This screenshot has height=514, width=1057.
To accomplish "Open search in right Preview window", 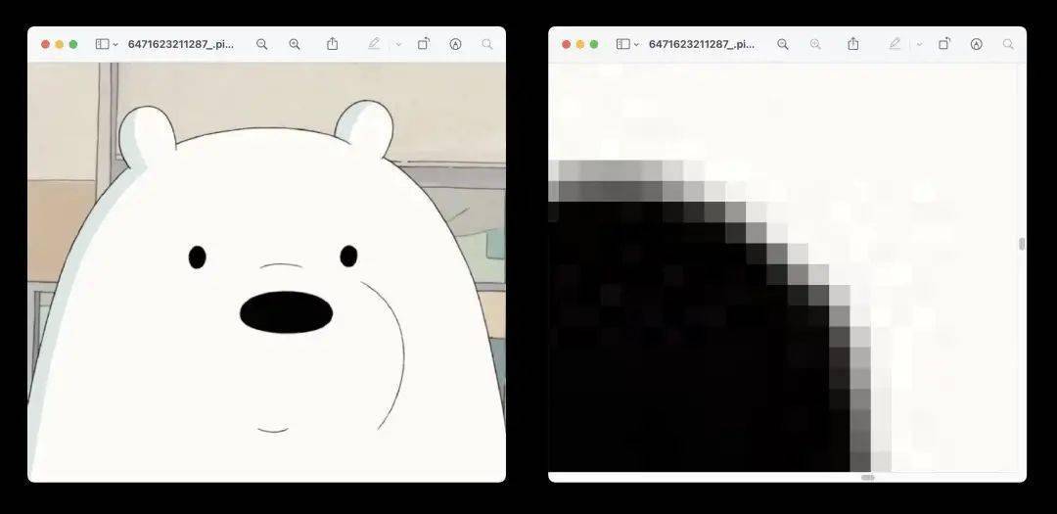I will pyautogui.click(x=1008, y=44).
